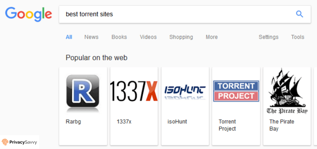317x149 pixels.
Task: Open The Pirate Bay text link
Action: pyautogui.click(x=282, y=125)
